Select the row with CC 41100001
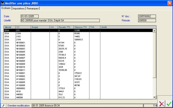This screenshot has height=108, width=173. point(78,73)
